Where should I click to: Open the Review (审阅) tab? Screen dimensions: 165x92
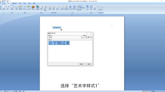click(29, 3)
